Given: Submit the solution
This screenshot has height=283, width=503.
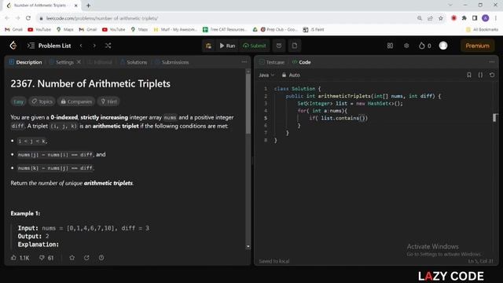Looking at the screenshot, I should [x=255, y=46].
